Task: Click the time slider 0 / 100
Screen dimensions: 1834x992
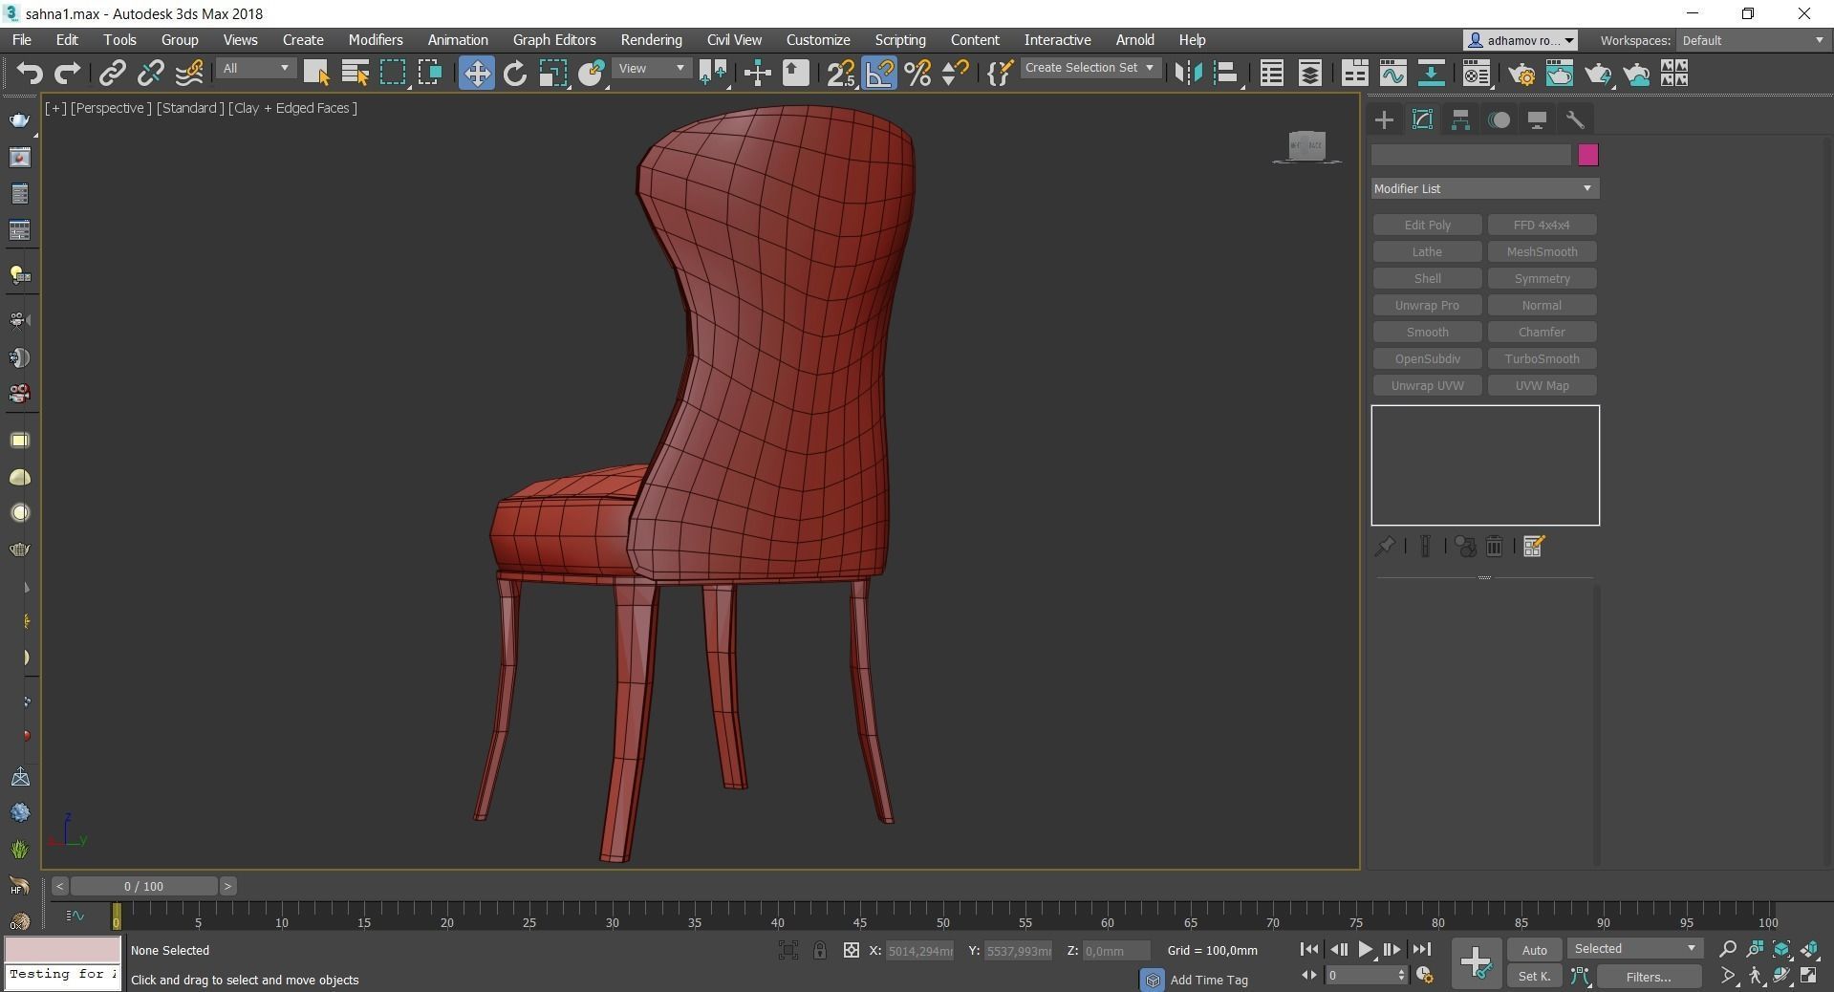Action: click(x=143, y=886)
